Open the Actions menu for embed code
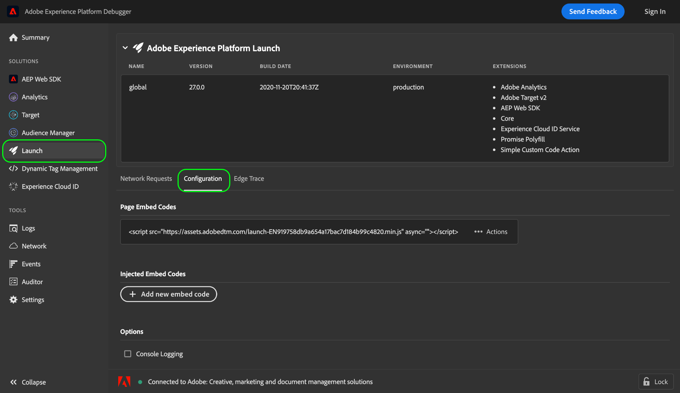 (490, 232)
